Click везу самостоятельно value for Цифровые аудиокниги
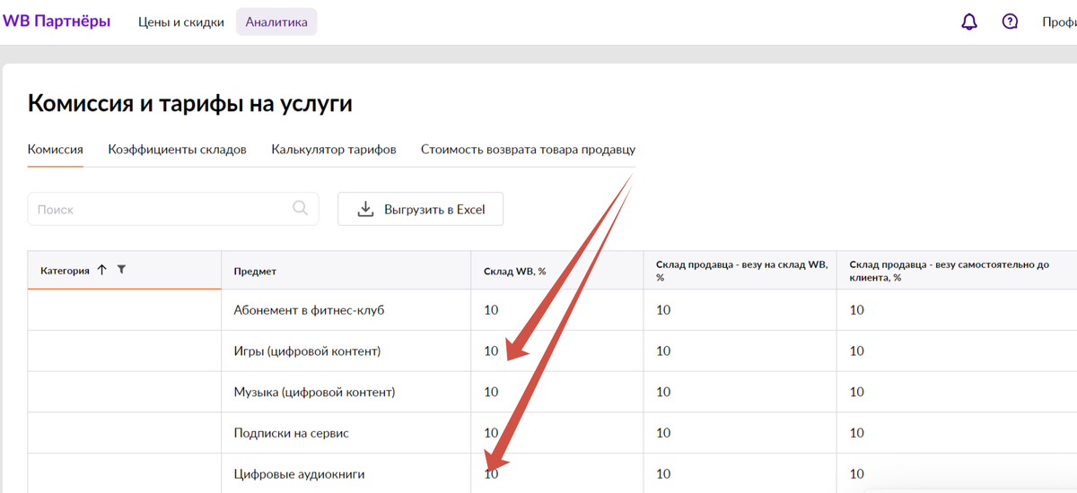The height and width of the screenshot is (493, 1077). click(x=857, y=473)
